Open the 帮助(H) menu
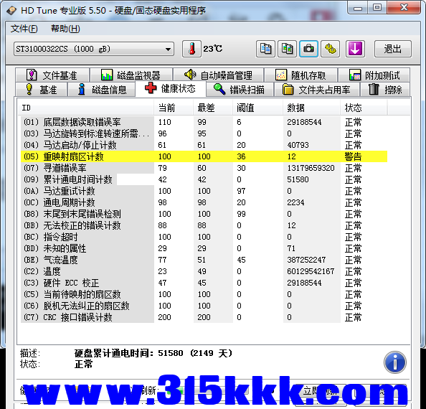Viewport: 426px width, 409px height. pos(65,29)
